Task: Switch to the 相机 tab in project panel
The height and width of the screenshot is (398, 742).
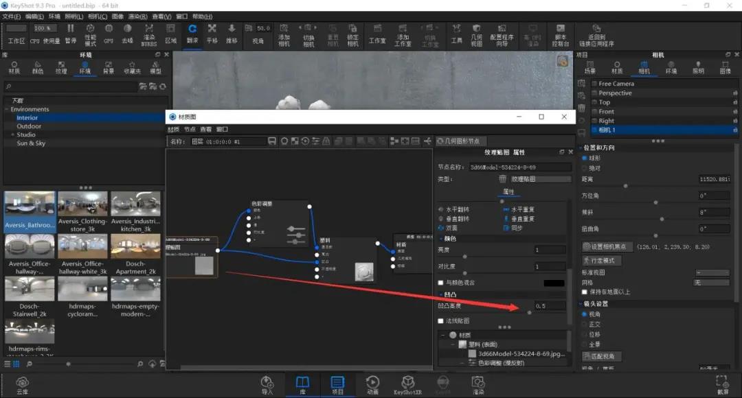Action: [x=644, y=67]
